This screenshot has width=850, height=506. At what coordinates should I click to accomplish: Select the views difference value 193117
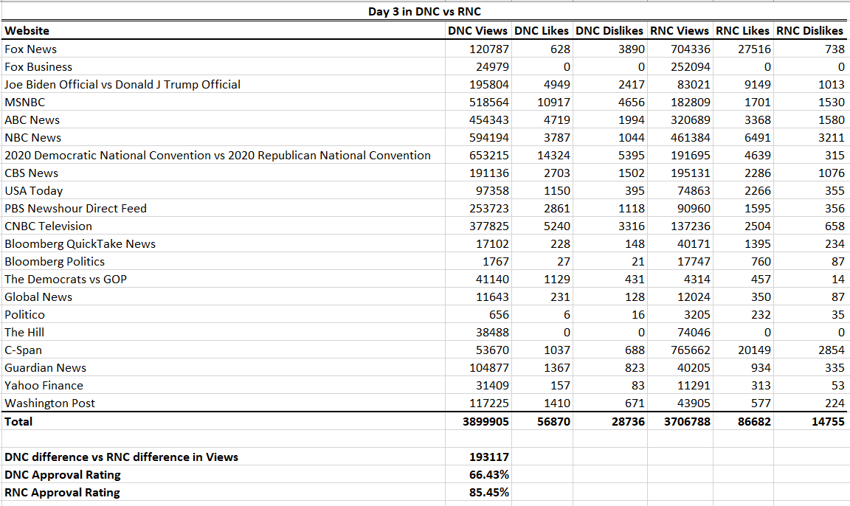(477, 457)
